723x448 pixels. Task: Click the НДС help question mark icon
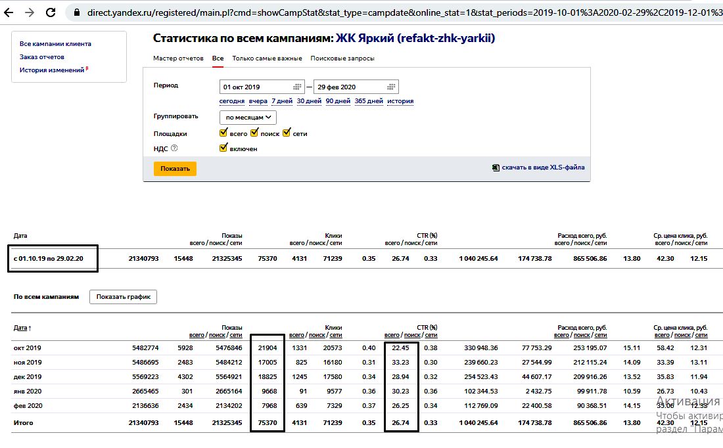[x=175, y=148]
